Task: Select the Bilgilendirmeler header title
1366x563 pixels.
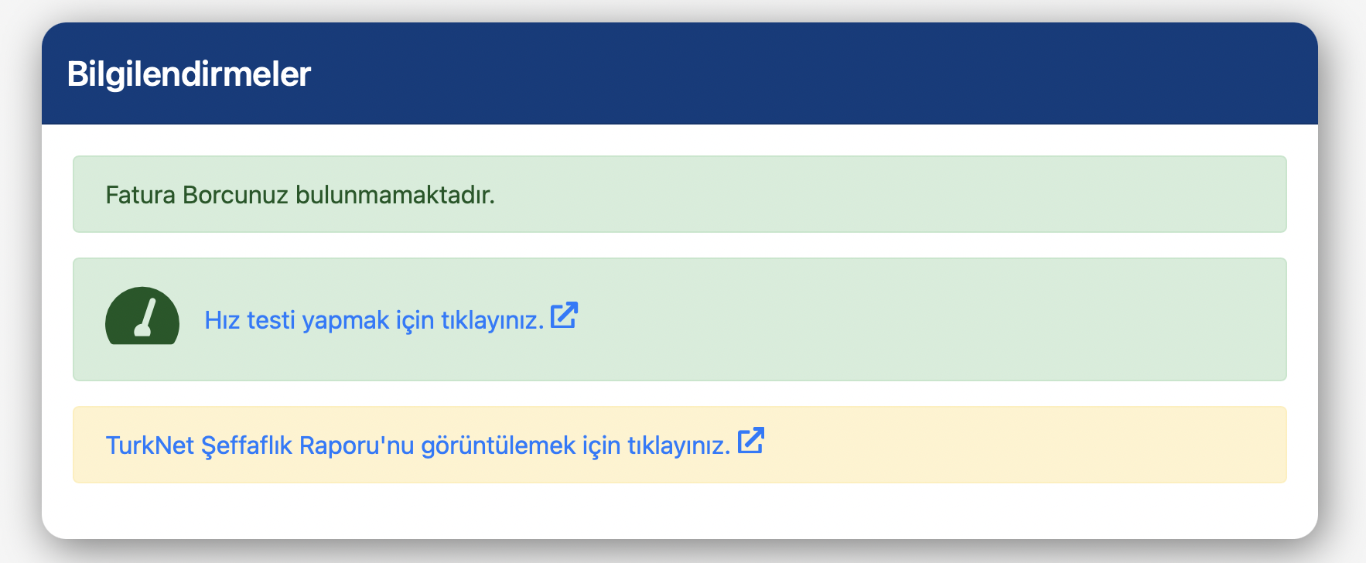Action: (189, 74)
